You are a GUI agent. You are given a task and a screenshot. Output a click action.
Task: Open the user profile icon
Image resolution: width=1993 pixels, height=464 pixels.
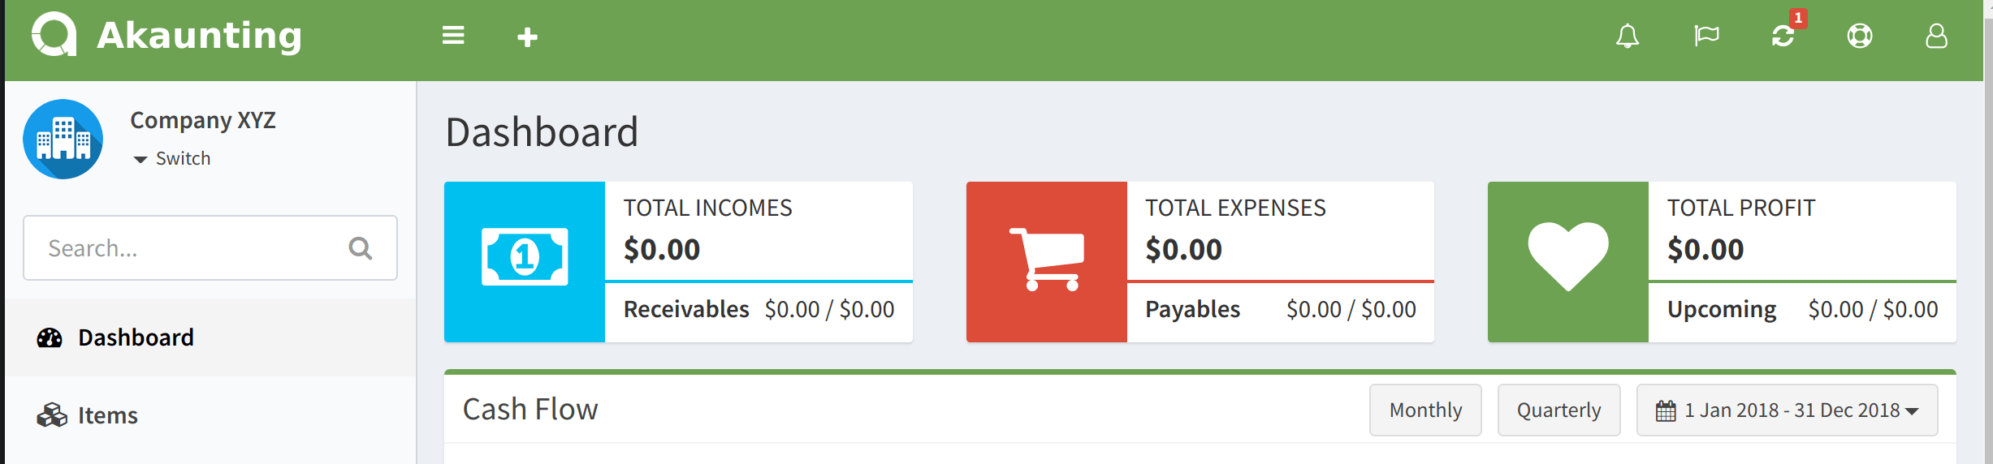coord(1936,36)
